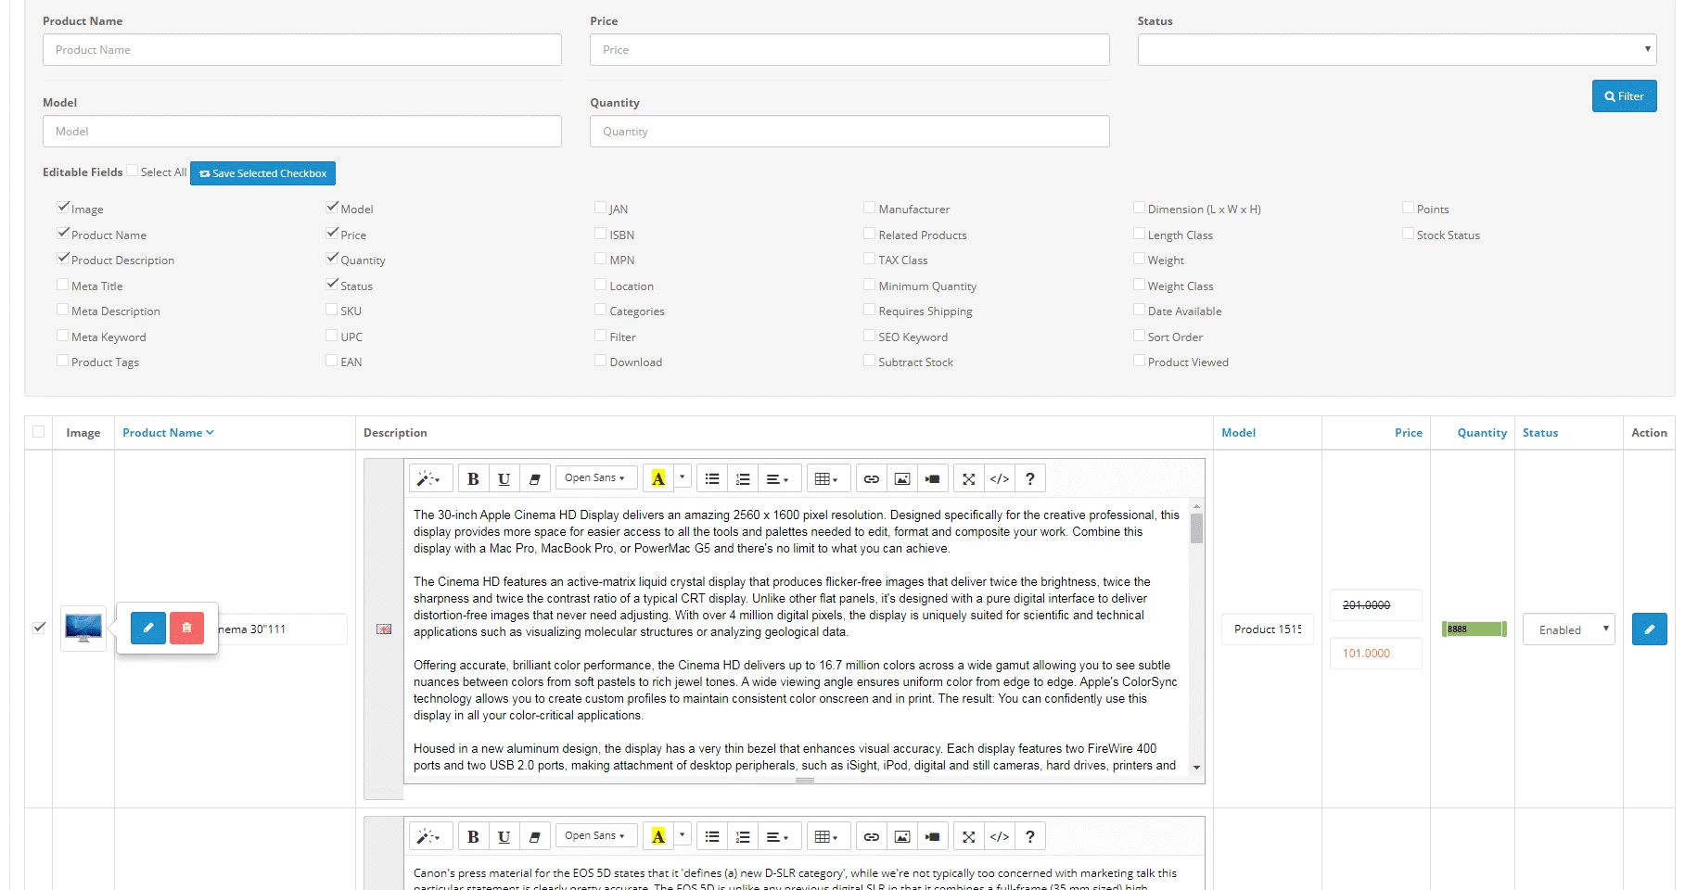This screenshot has height=890, width=1685.
Task: Uncheck the Image editable field
Action: coord(63,208)
